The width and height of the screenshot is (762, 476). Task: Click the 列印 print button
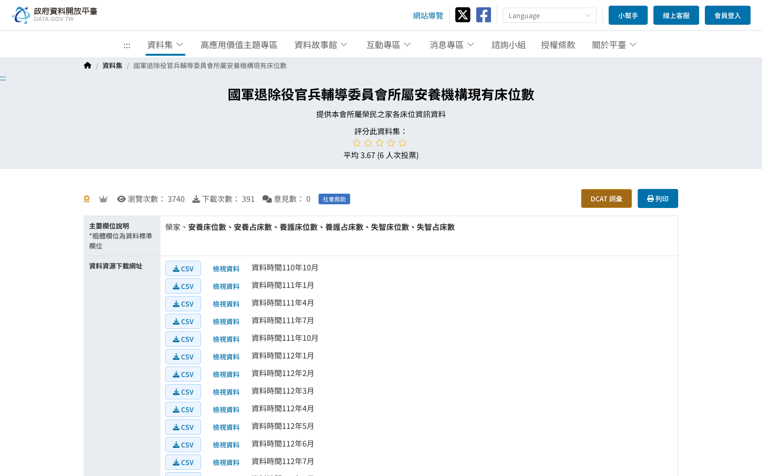point(658,198)
